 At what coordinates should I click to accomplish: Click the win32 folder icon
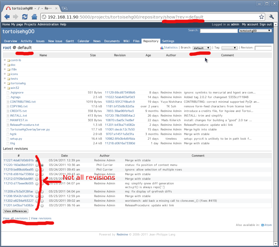pyautogui.click(x=9, y=88)
